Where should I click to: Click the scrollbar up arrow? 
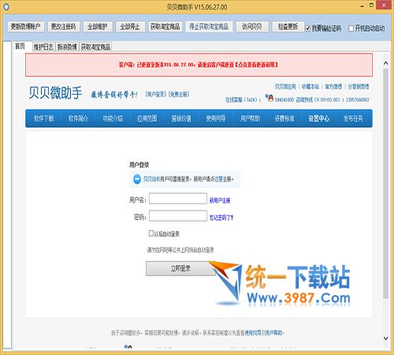pyautogui.click(x=385, y=63)
